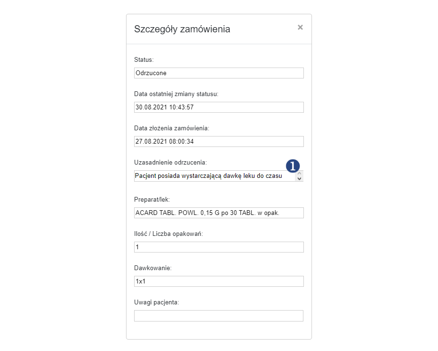Select the Status field showing Odrzucone

pos(219,73)
